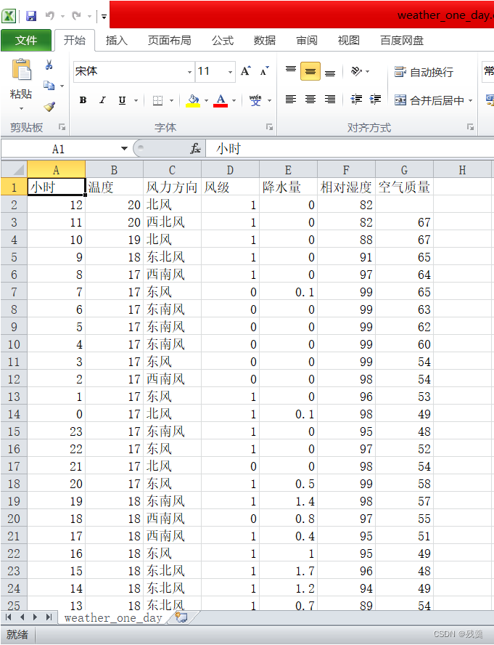
Task: Toggle italic formatting
Action: pos(102,100)
